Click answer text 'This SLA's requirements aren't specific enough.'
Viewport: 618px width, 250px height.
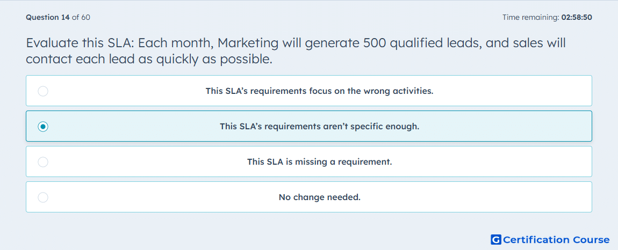[x=319, y=127]
